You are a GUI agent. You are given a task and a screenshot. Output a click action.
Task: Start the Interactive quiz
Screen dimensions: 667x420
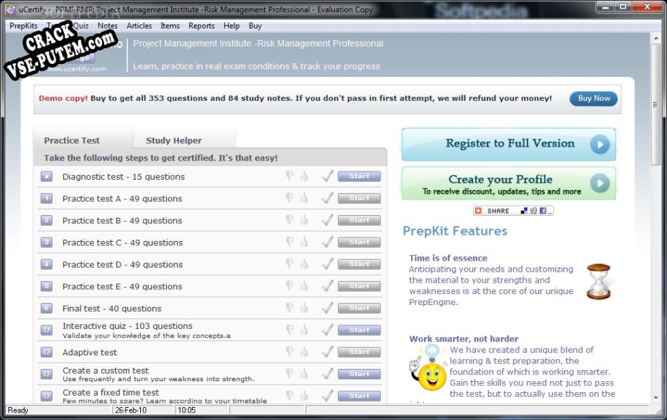click(359, 329)
